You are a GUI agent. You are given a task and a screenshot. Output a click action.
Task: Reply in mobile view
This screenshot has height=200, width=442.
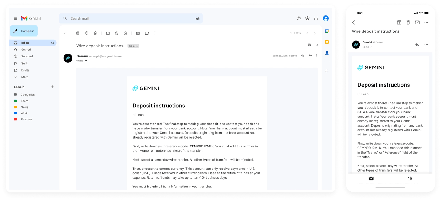(417, 45)
